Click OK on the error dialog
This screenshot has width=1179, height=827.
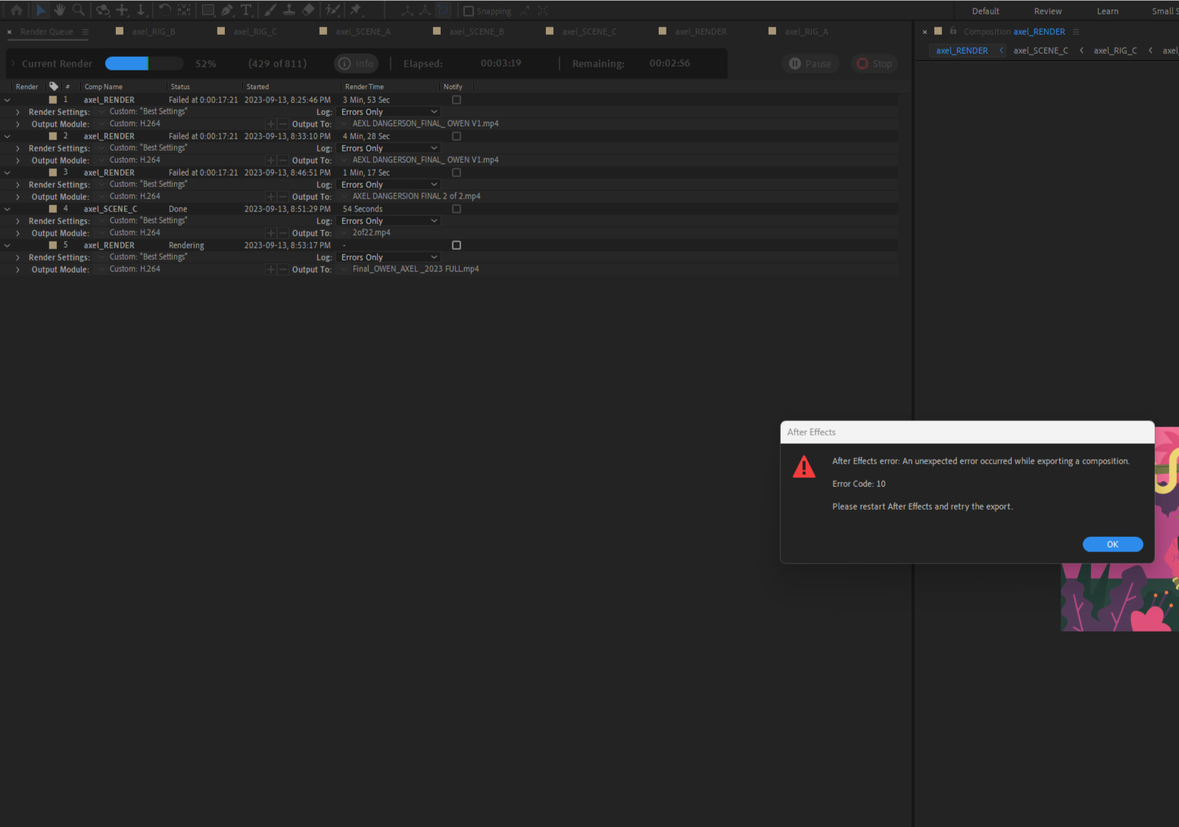click(x=1112, y=544)
